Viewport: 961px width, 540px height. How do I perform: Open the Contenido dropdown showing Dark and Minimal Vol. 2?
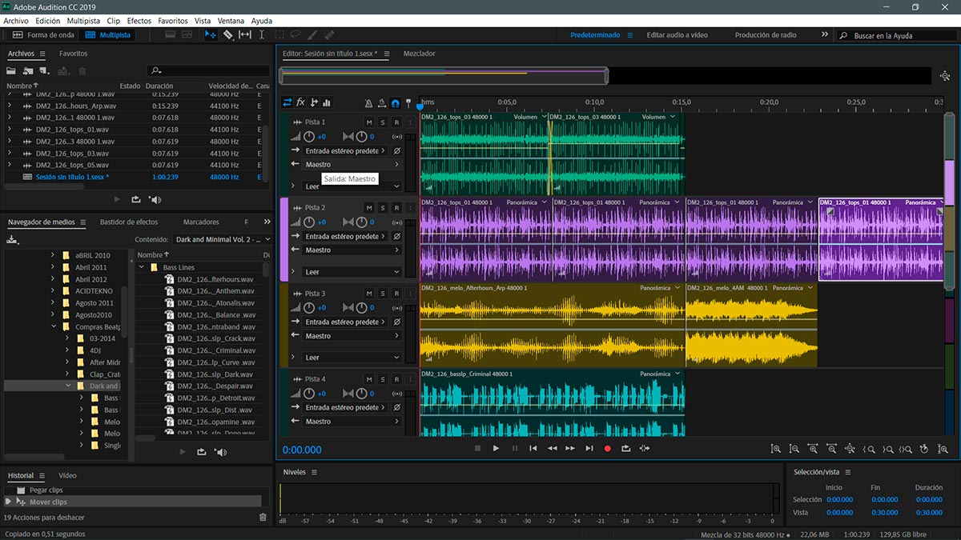point(223,238)
